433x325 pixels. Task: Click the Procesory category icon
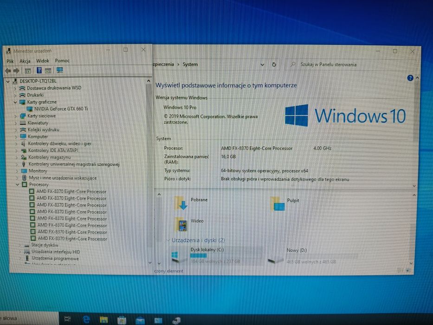tap(24, 184)
